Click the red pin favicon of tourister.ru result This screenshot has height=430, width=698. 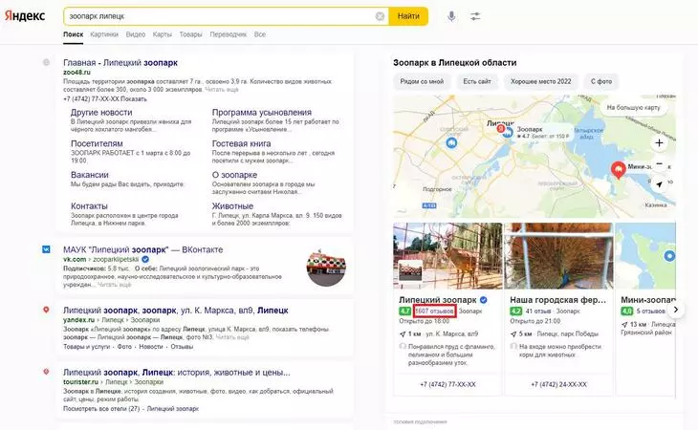tap(46, 372)
